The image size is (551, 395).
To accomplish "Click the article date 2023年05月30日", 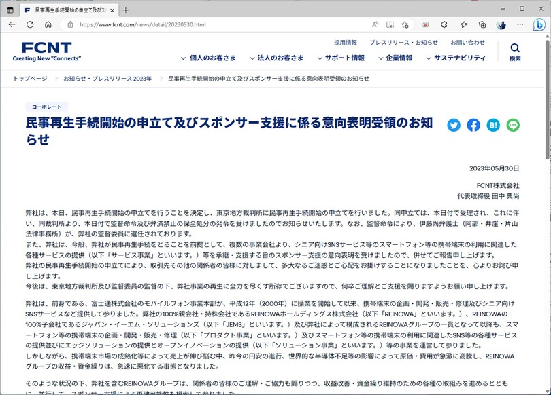I will tap(494, 168).
